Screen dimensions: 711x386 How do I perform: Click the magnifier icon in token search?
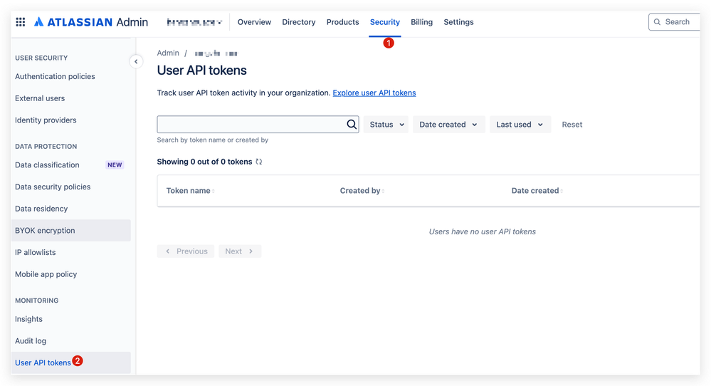coord(352,125)
